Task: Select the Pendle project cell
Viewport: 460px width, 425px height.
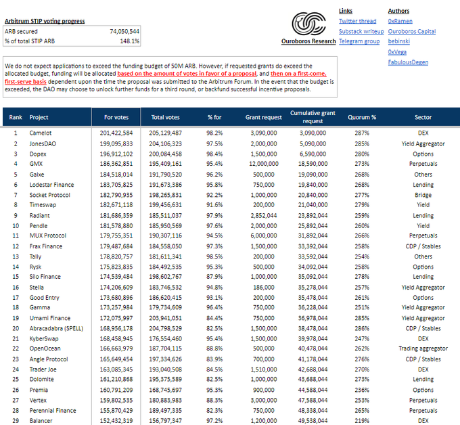Action: coord(39,226)
